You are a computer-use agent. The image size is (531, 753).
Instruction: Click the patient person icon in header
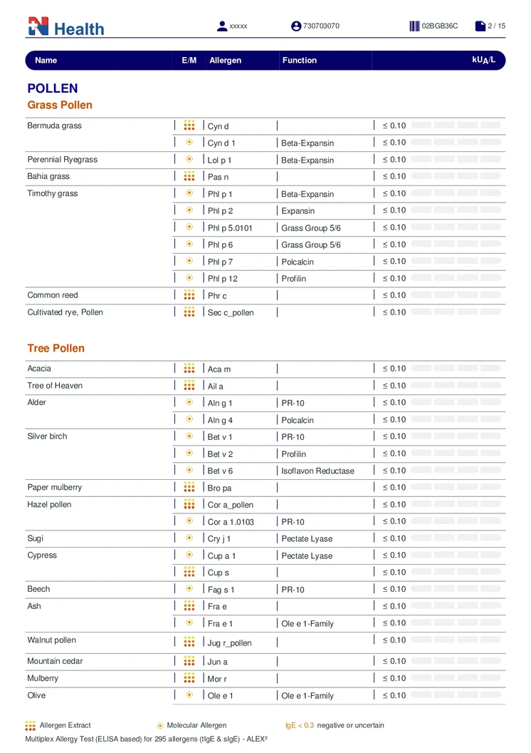(222, 26)
